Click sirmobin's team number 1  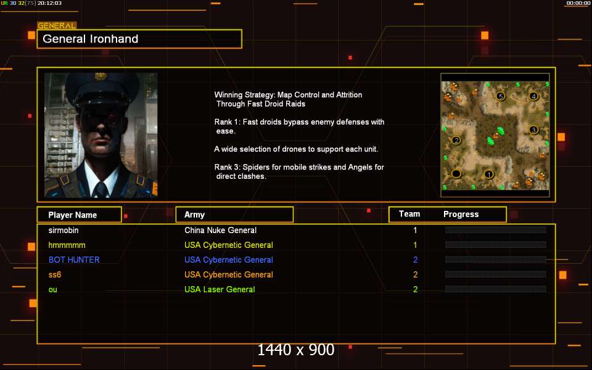pyautogui.click(x=415, y=230)
